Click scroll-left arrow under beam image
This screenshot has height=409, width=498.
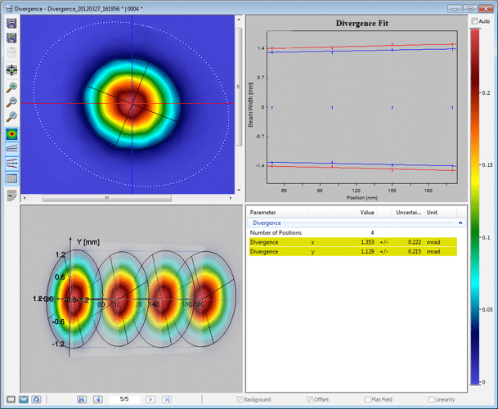(25, 198)
